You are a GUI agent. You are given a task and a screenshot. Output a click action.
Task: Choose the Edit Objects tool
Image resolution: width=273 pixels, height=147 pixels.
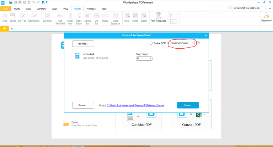coord(34,17)
